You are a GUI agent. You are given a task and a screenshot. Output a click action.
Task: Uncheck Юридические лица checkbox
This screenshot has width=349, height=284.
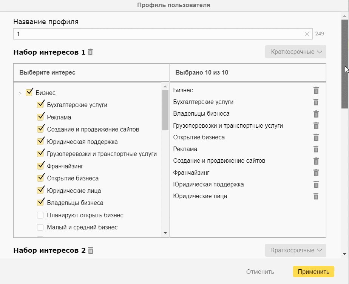pyautogui.click(x=40, y=190)
